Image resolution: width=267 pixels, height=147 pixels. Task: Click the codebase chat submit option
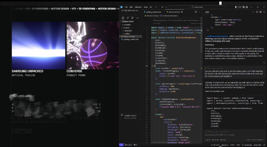[258, 140]
